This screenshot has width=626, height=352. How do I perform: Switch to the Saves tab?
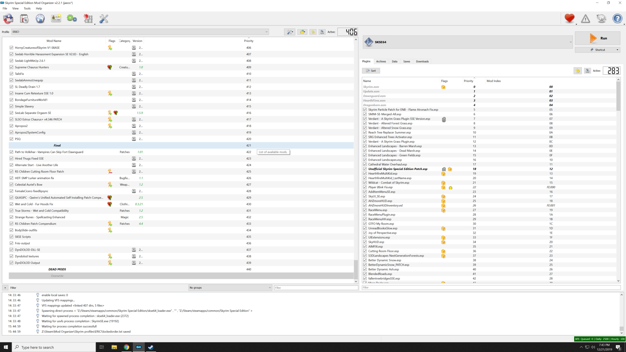407,61
